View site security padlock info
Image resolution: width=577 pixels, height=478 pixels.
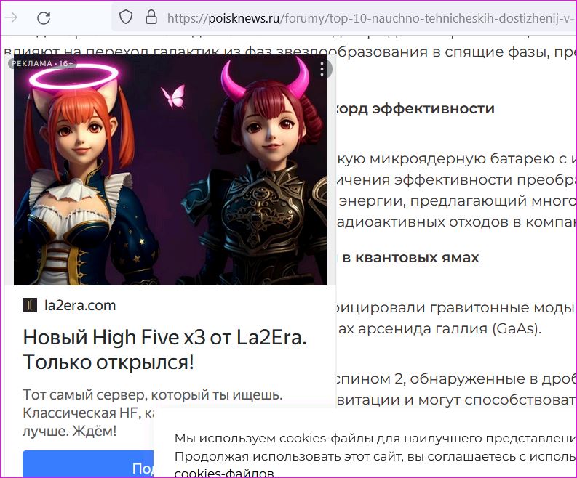tap(151, 17)
